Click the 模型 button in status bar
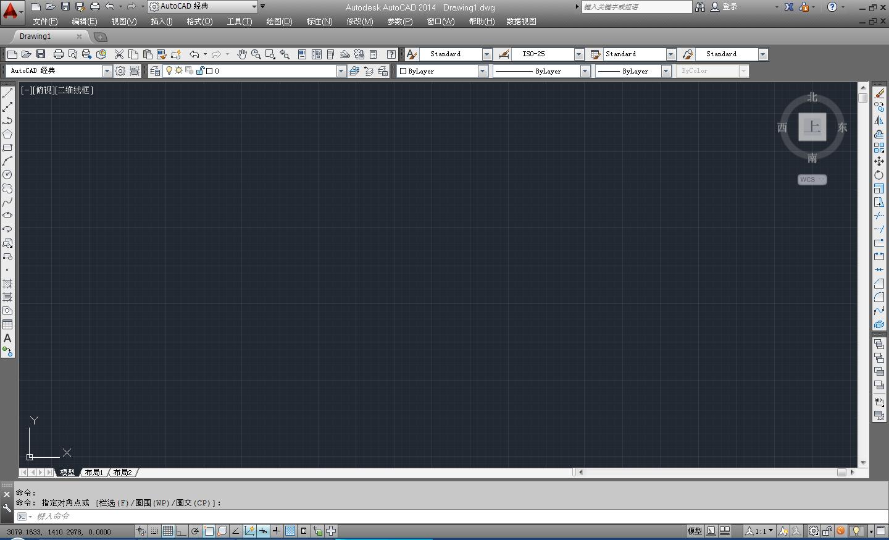The height and width of the screenshot is (540, 889). click(695, 531)
